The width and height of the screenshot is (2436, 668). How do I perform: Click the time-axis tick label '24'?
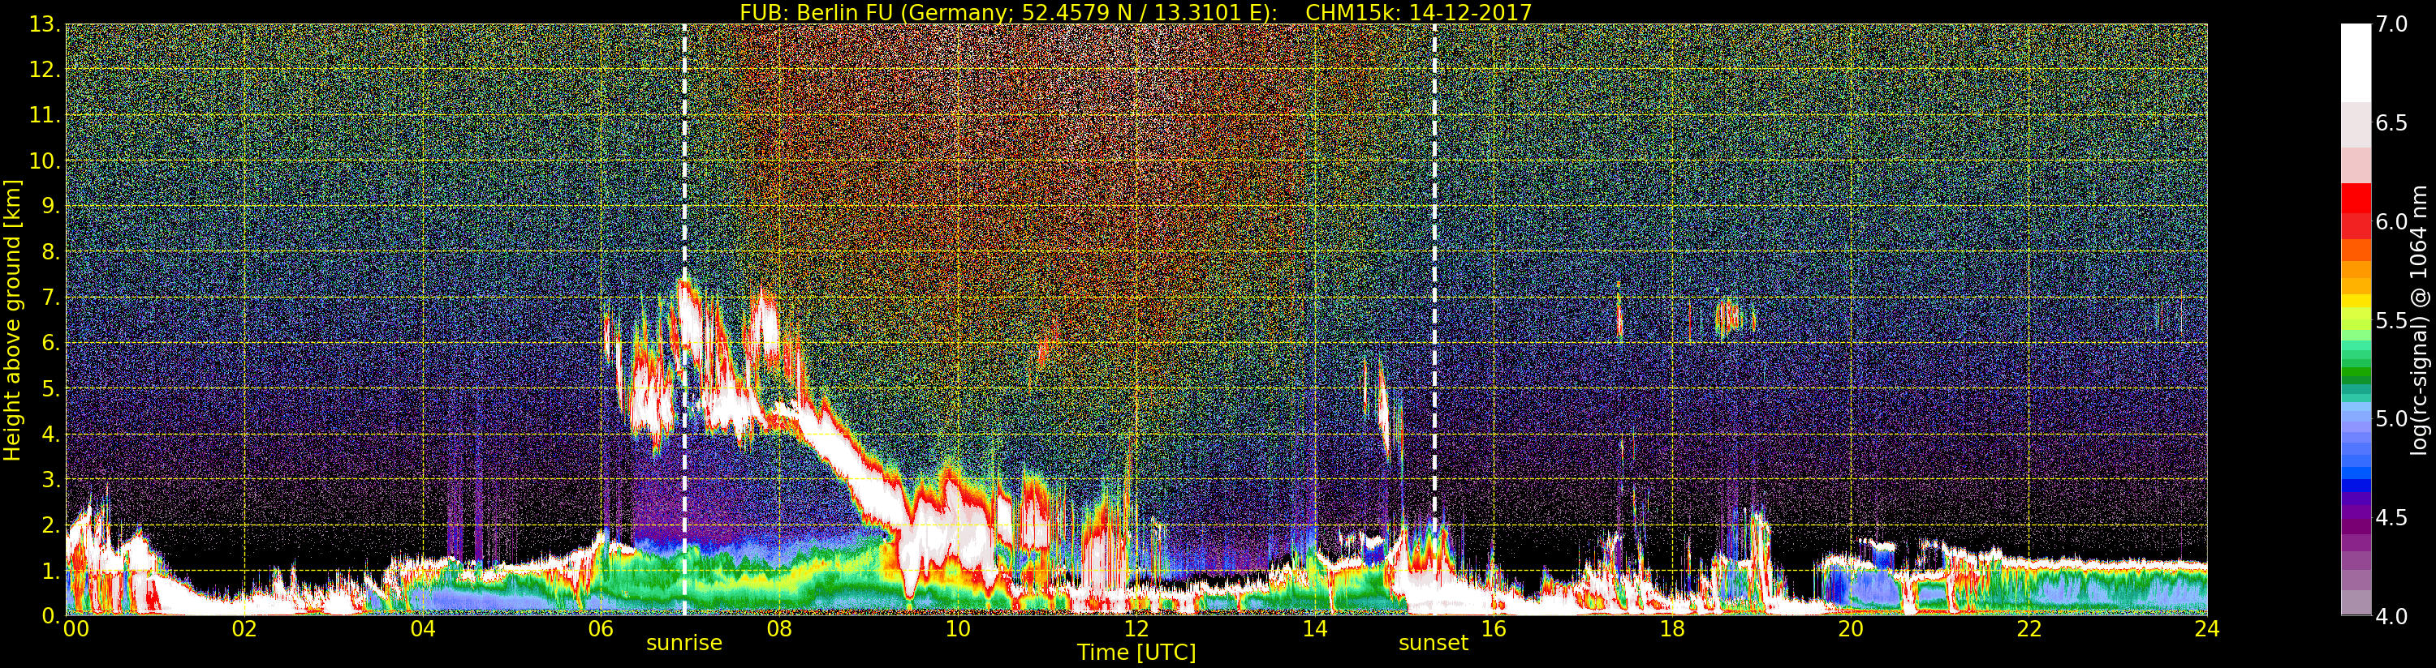pyautogui.click(x=2207, y=629)
